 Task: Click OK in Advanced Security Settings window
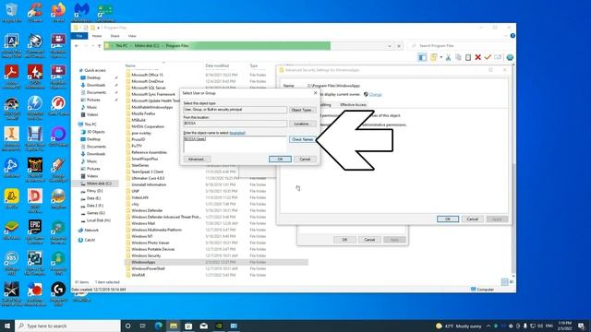click(x=448, y=219)
